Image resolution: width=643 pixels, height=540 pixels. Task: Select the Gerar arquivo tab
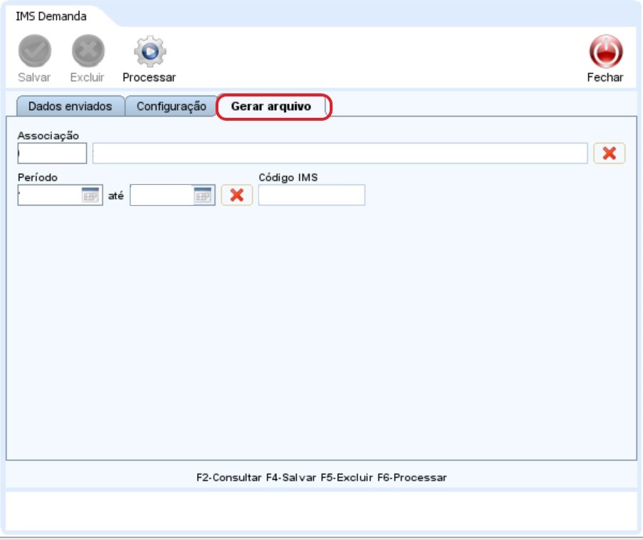click(x=271, y=106)
